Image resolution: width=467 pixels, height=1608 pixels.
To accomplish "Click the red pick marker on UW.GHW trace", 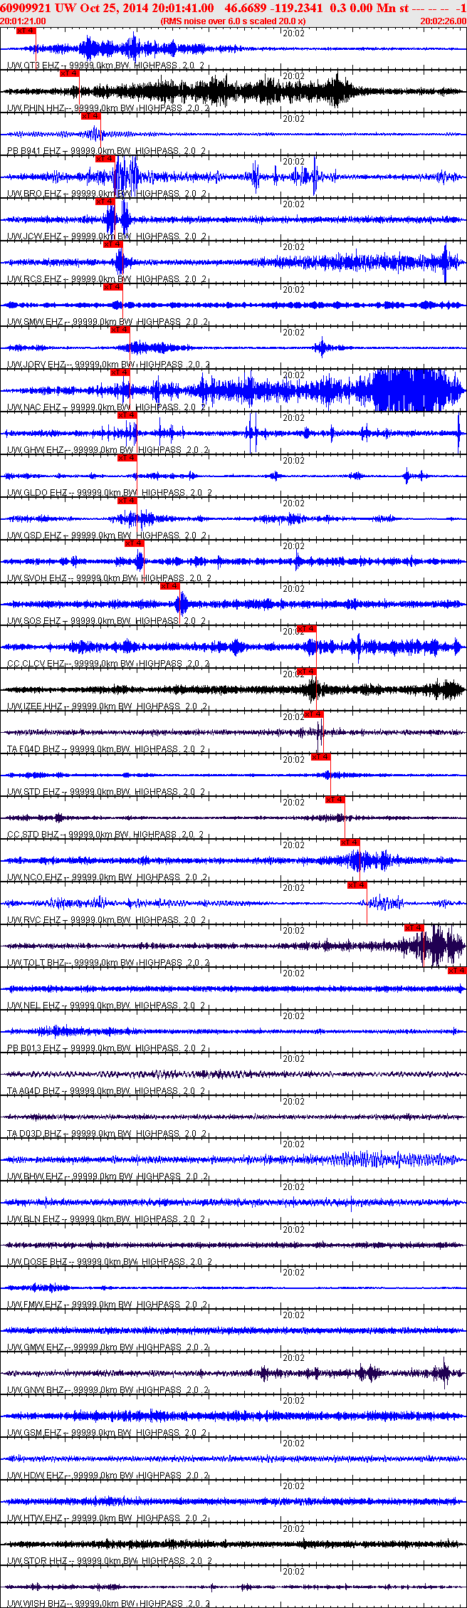I will [x=127, y=415].
